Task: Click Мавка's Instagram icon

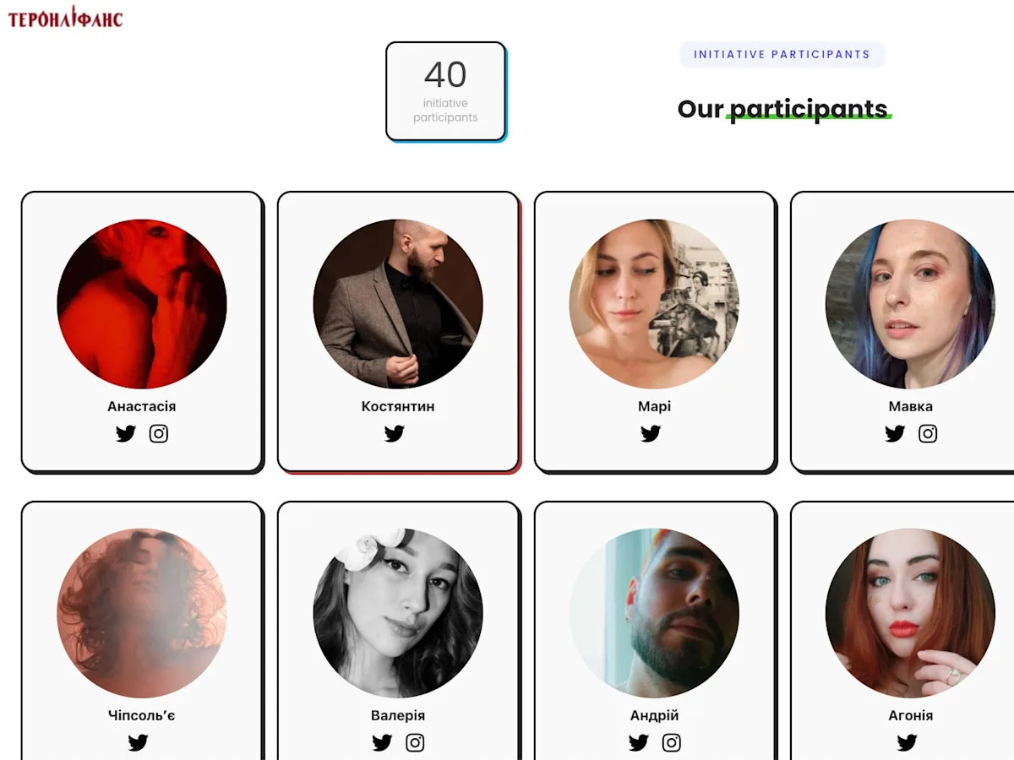Action: coord(928,434)
